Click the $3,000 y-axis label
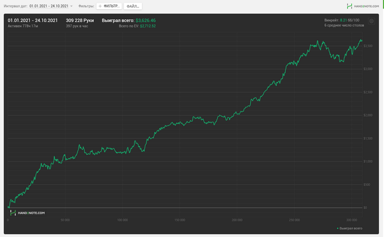This screenshot has height=237, width=384. [368, 69]
